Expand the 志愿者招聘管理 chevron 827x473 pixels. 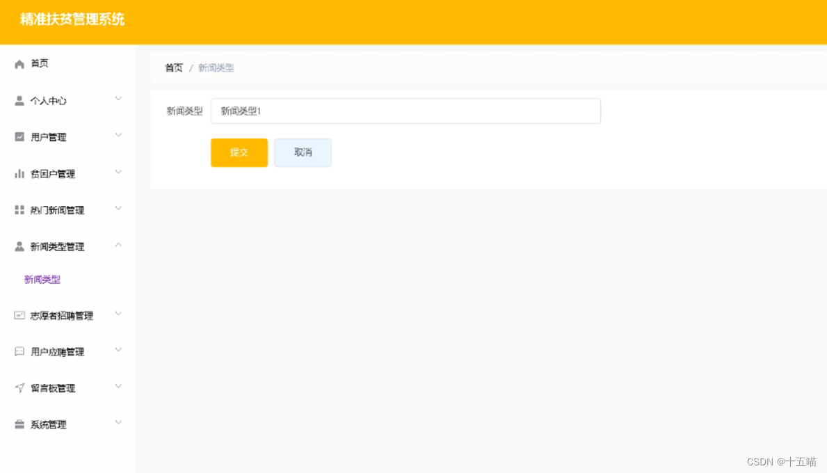pos(118,314)
